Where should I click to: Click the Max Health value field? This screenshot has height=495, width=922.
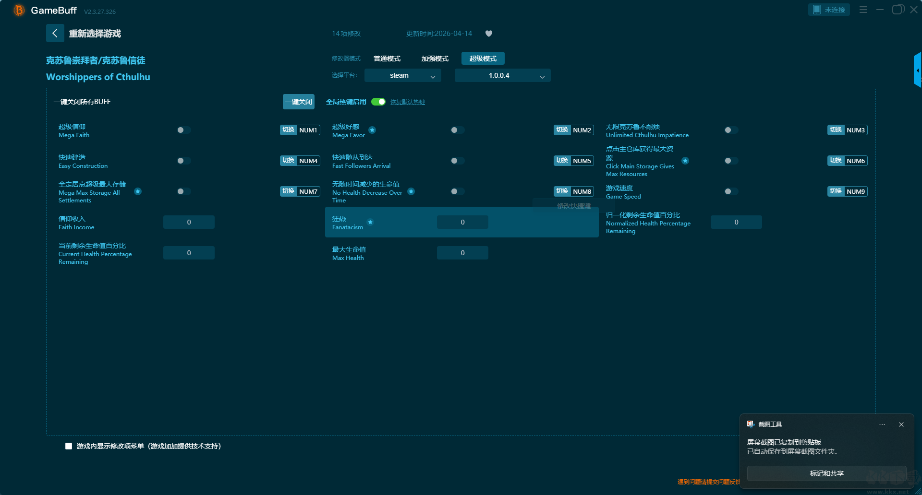(x=462, y=253)
